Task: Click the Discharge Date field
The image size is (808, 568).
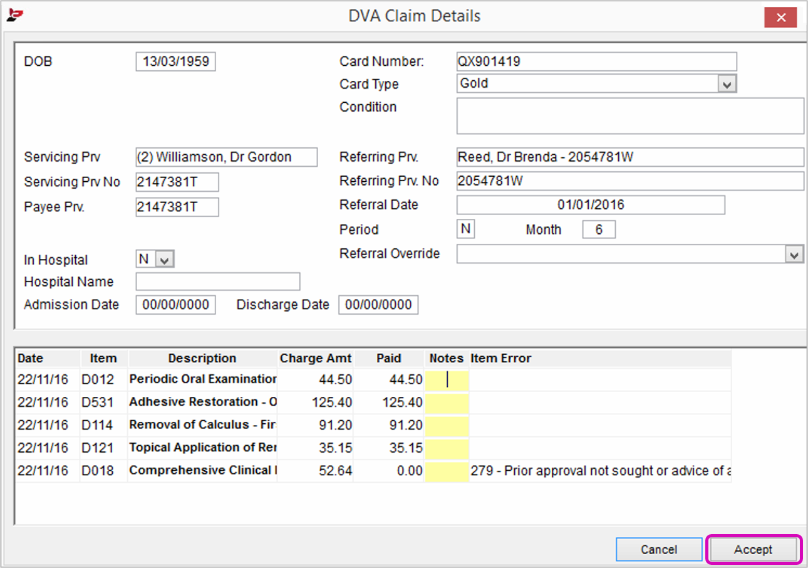Action: pyautogui.click(x=378, y=305)
